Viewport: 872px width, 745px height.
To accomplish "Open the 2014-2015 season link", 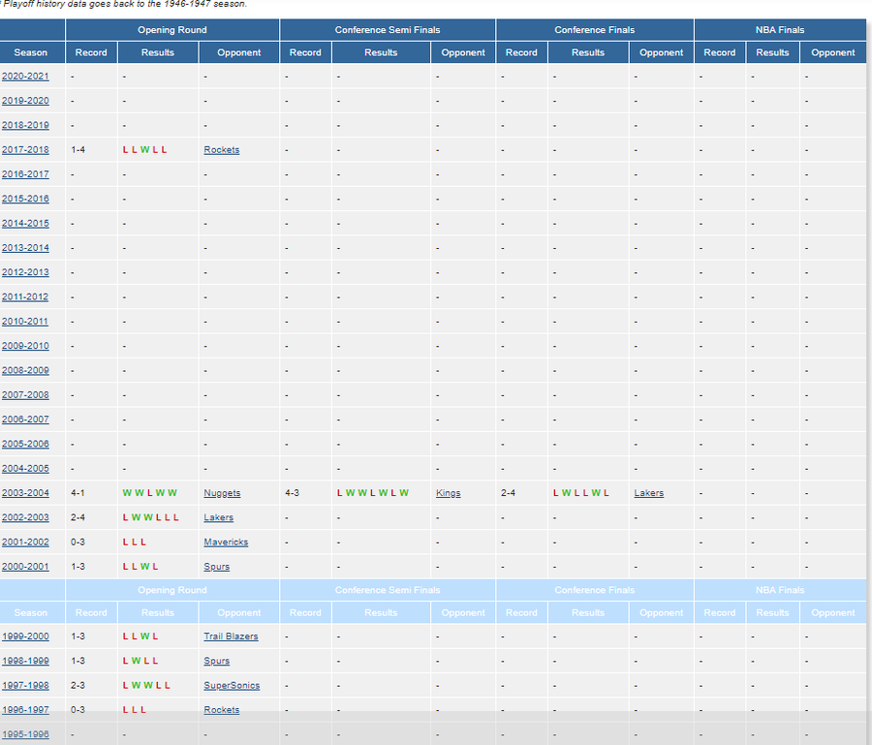I will (x=25, y=223).
